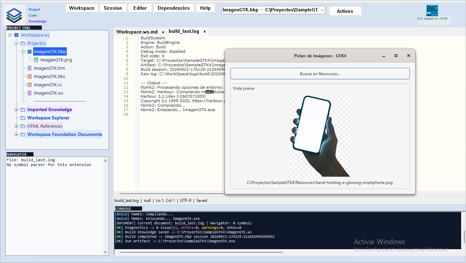Open the Workspace menu

pos(82,8)
